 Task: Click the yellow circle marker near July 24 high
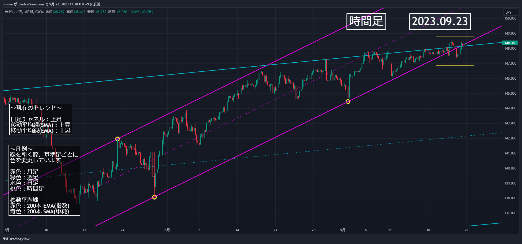(x=117, y=139)
